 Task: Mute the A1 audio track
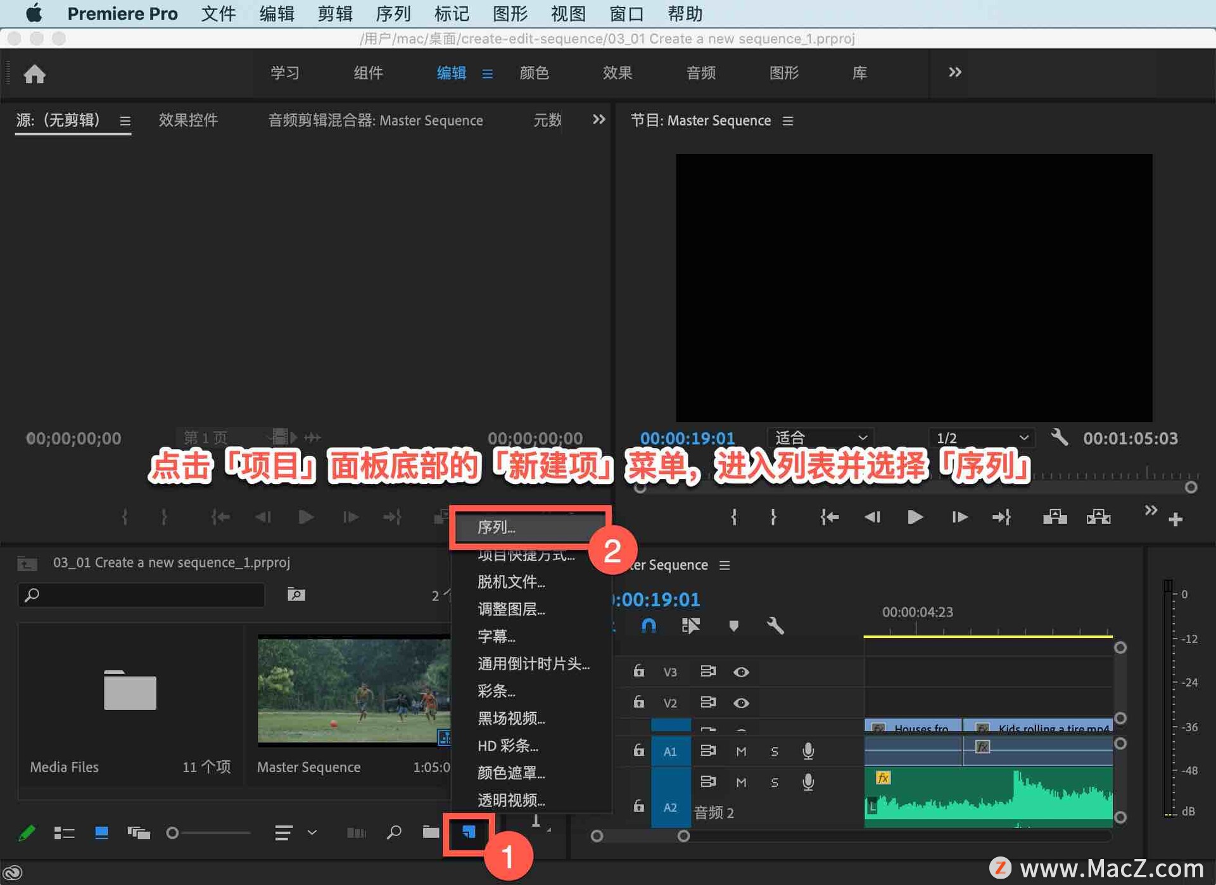click(x=741, y=751)
